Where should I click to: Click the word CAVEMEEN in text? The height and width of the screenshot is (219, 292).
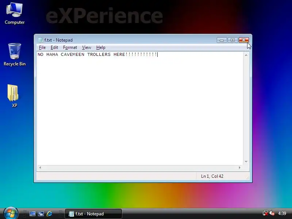pyautogui.click(x=72, y=54)
